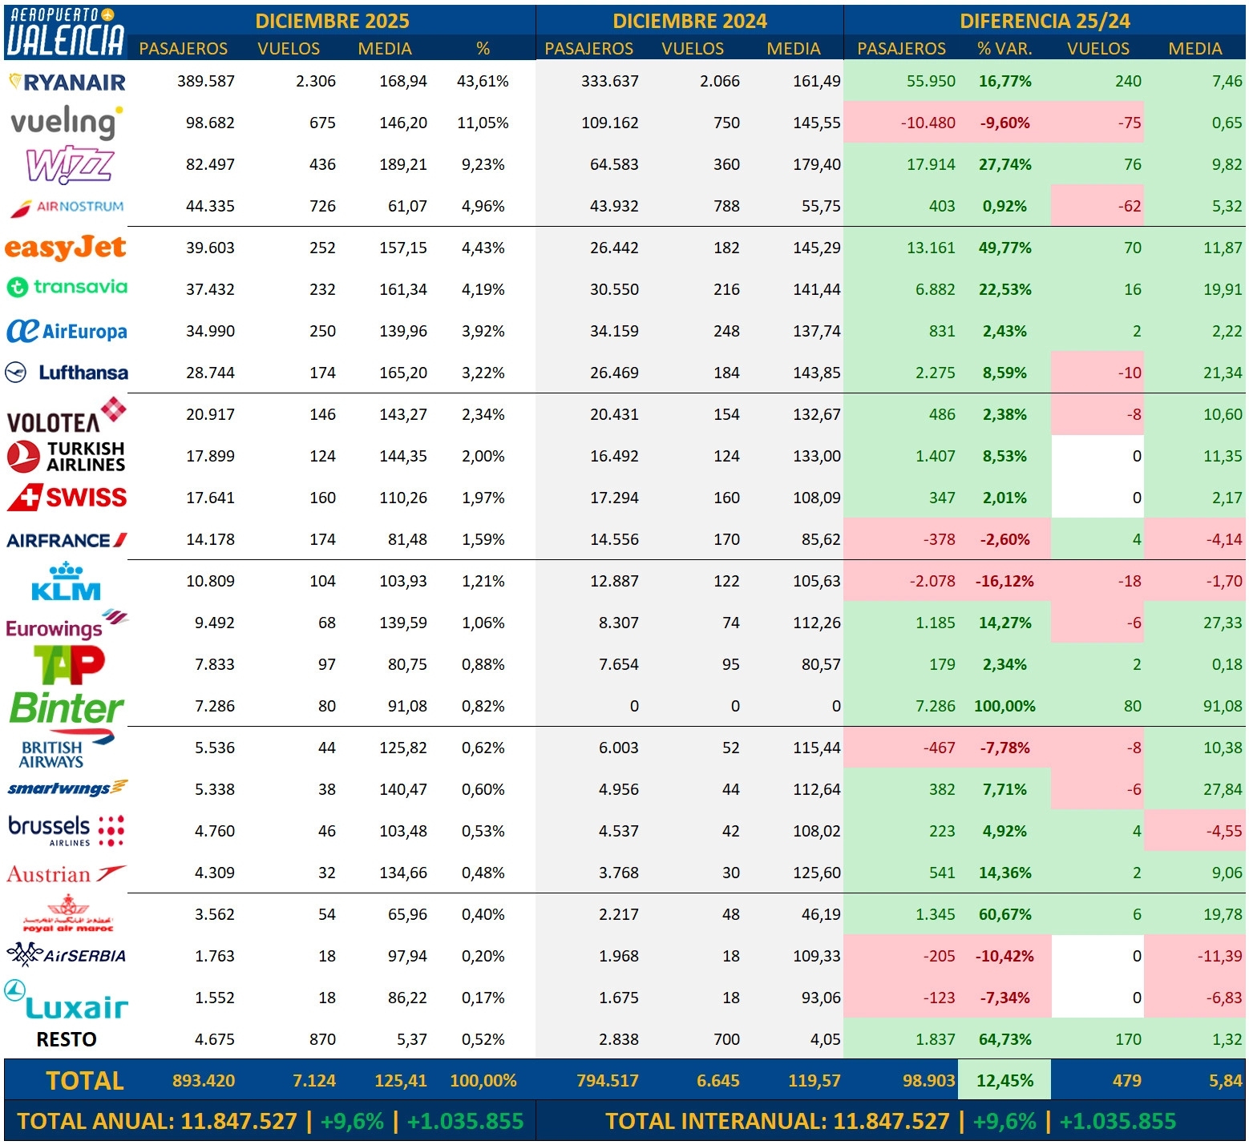The width and height of the screenshot is (1249, 1145).
Task: Click Ryanair's 16,77% variation cell
Action: tap(1004, 81)
